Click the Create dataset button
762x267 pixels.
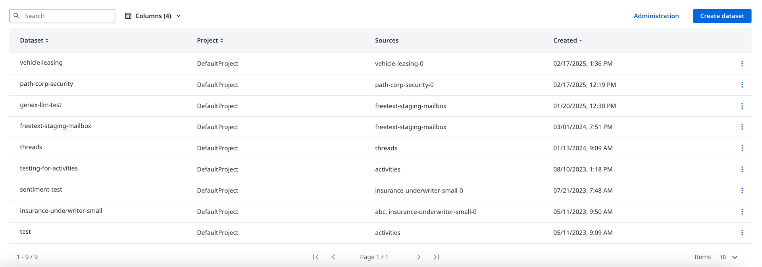(x=722, y=16)
